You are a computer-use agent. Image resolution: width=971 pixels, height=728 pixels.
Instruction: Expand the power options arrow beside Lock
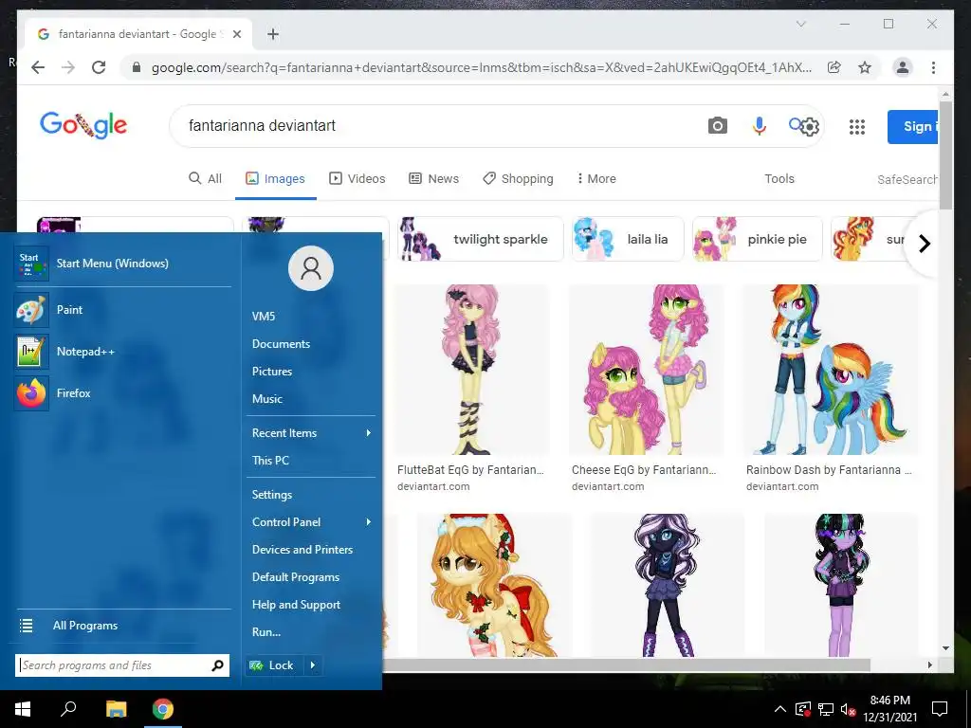pyautogui.click(x=313, y=665)
